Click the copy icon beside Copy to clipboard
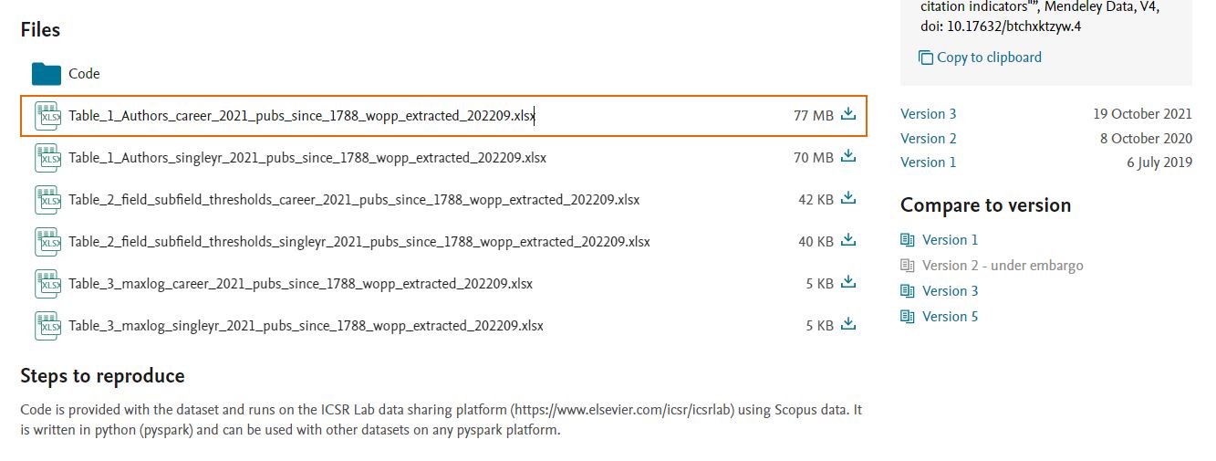 tap(926, 58)
